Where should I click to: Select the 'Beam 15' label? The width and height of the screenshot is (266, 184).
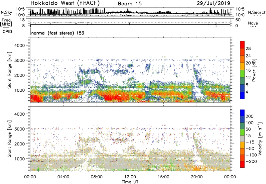pos(130,4)
